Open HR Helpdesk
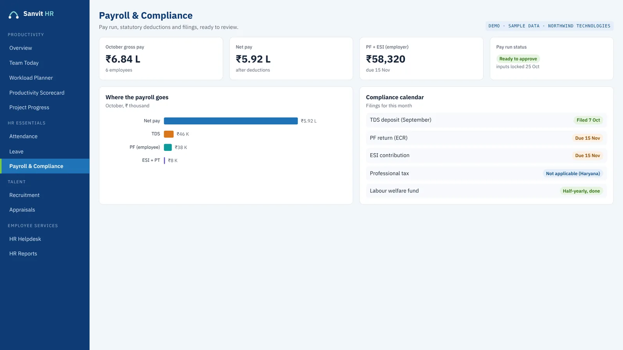The image size is (623, 350). (x=45, y=239)
